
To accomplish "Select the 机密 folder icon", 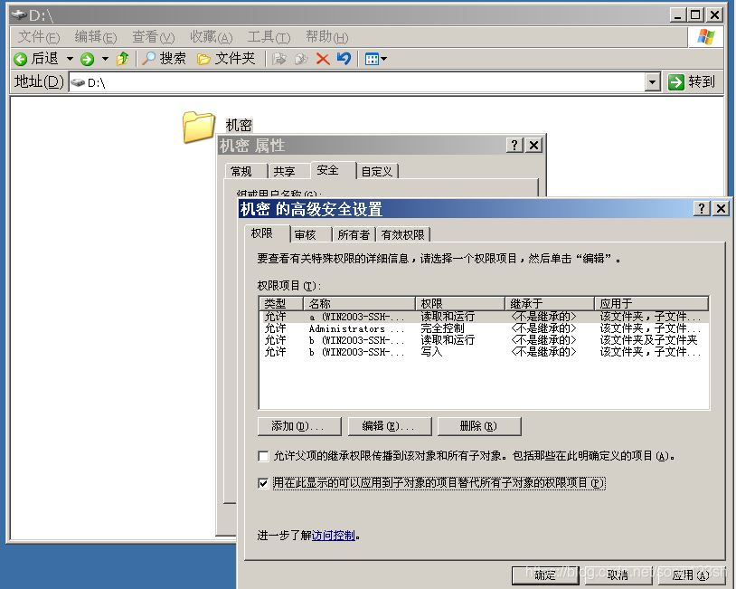I will pos(199,127).
